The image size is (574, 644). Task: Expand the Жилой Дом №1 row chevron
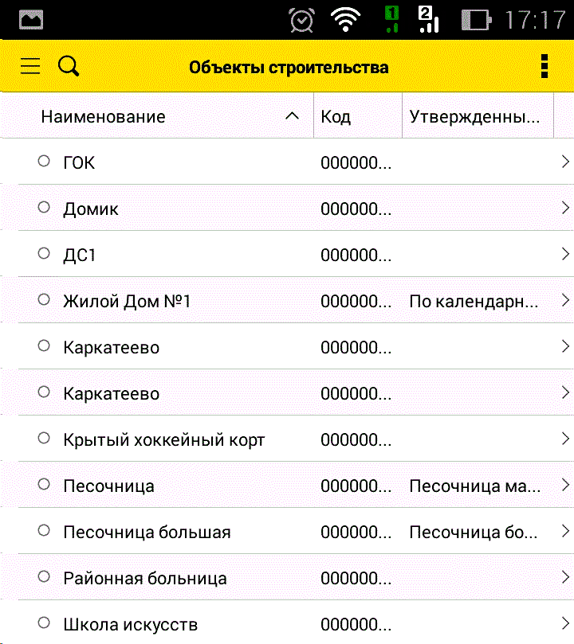click(x=565, y=300)
